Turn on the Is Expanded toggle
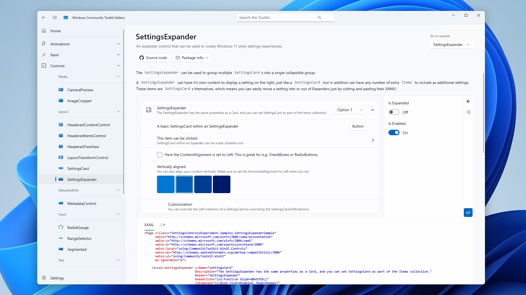 [x=394, y=112]
